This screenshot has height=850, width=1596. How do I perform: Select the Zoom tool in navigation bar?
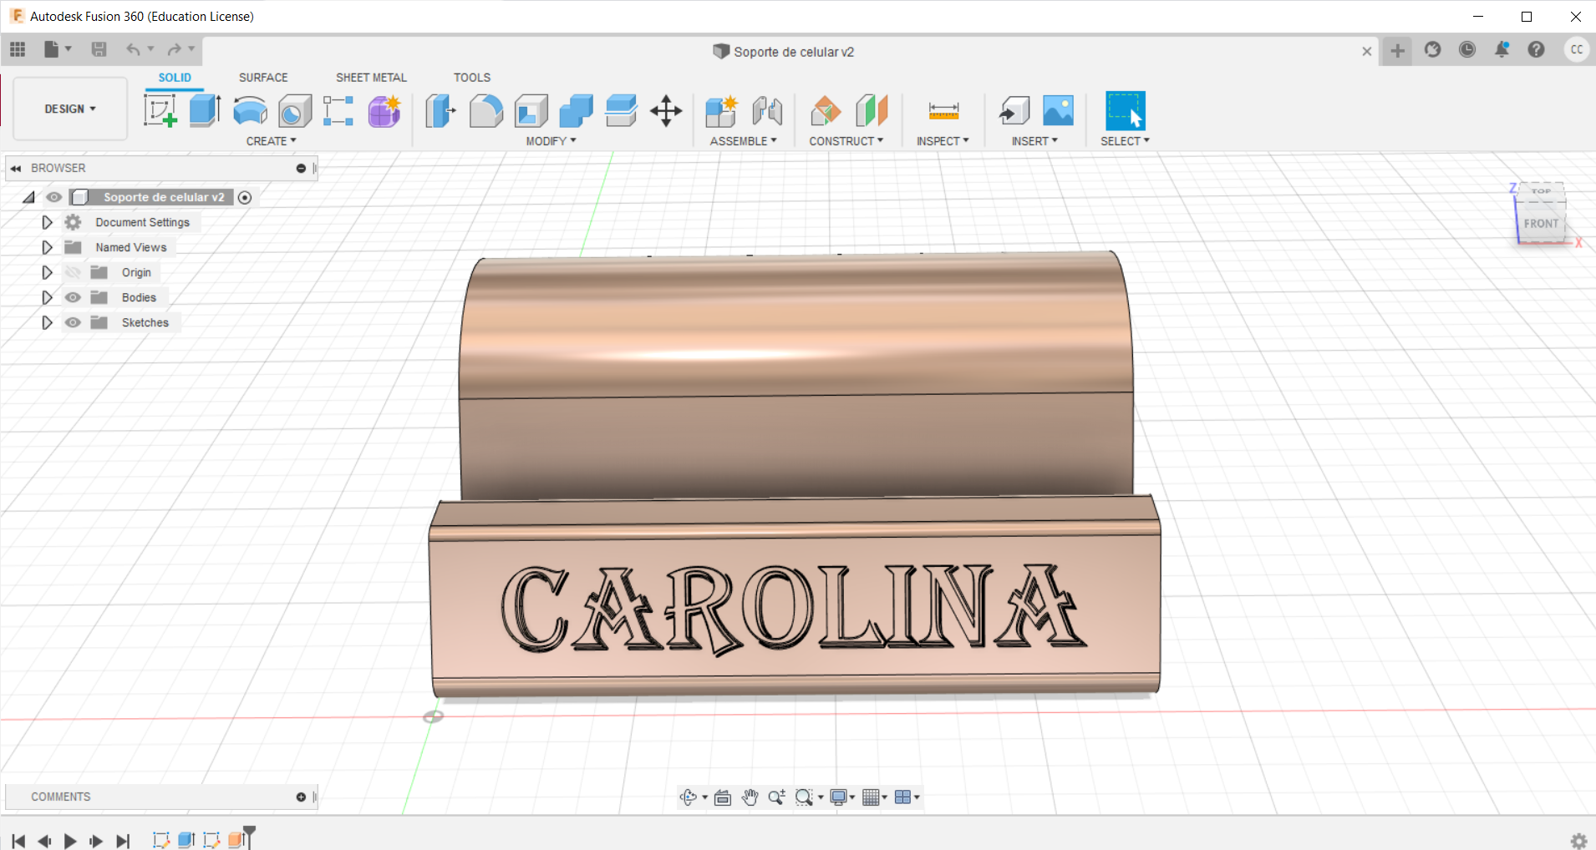776,797
